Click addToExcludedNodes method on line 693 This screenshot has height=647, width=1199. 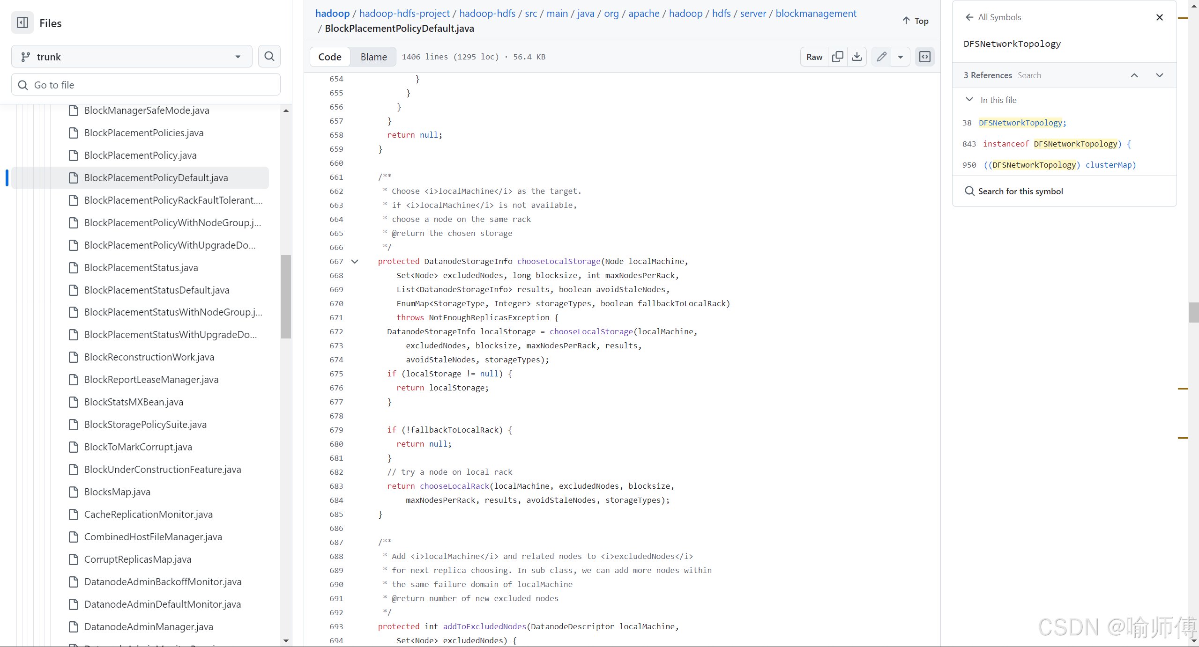tap(484, 627)
